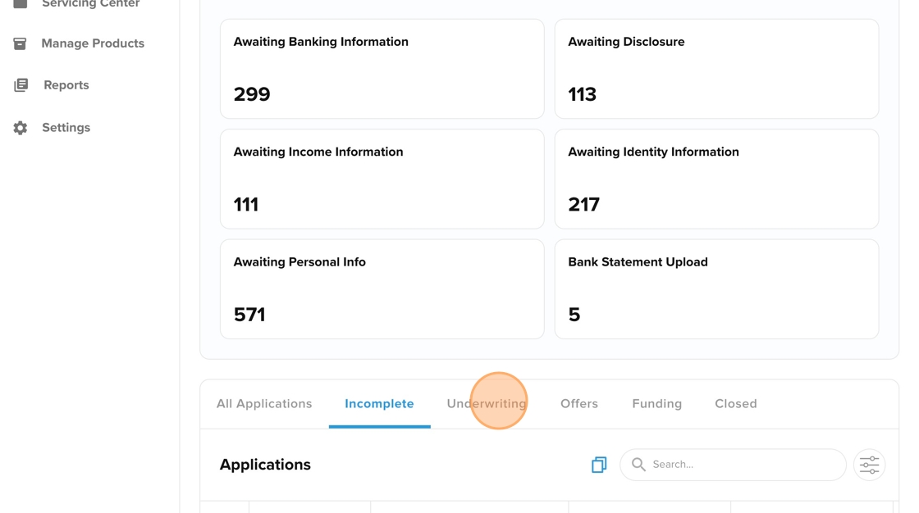Open Reports in sidebar
919x513 pixels.
pos(66,85)
